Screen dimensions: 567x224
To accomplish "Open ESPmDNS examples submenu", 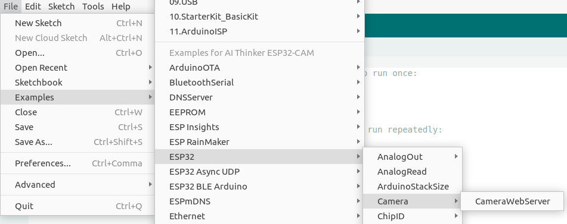I will tap(259, 201).
